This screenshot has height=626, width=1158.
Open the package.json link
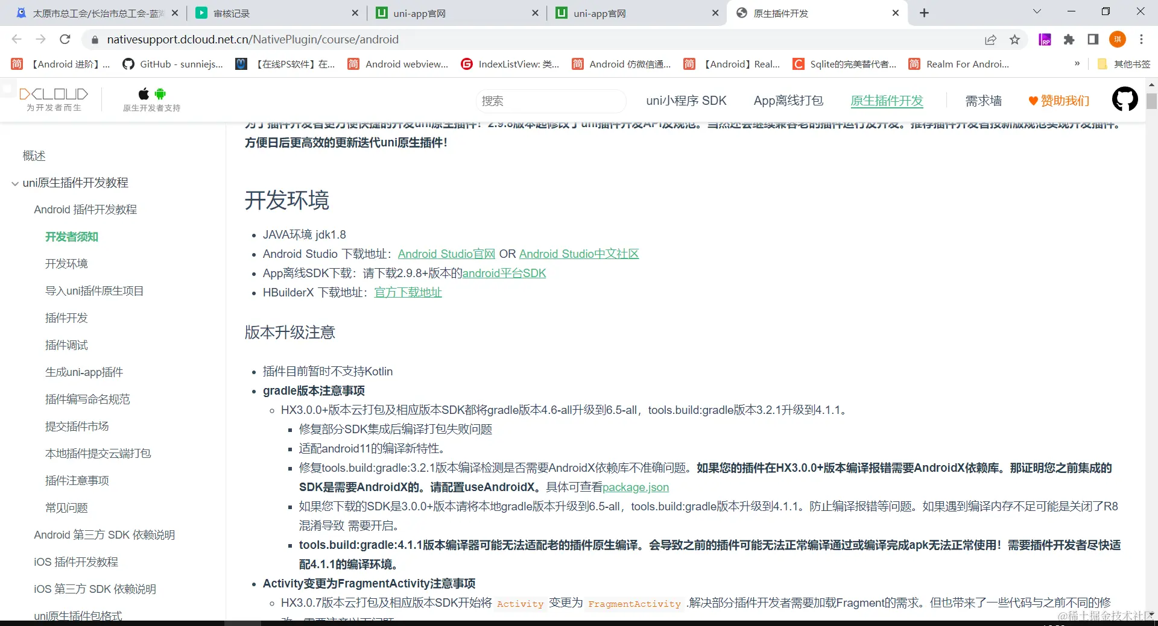[636, 487]
